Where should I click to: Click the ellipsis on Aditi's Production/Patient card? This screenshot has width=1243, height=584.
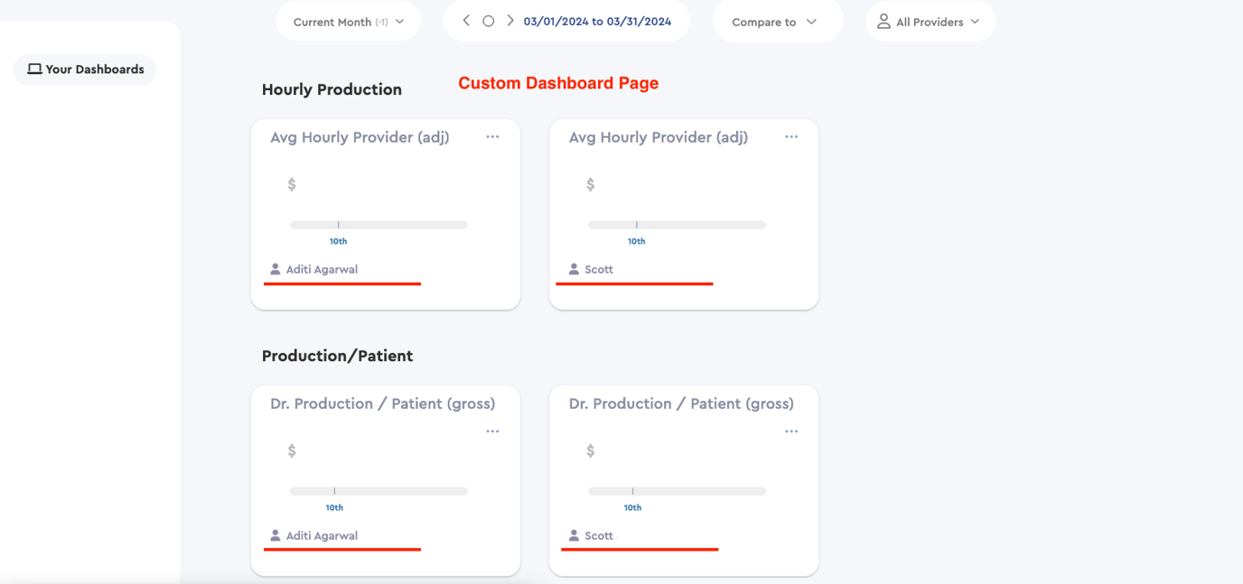pyautogui.click(x=492, y=431)
